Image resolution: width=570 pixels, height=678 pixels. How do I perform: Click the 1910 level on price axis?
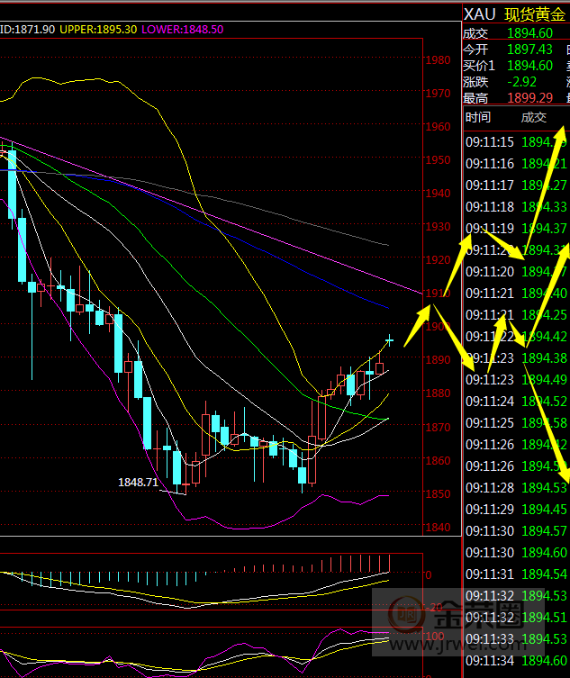tap(438, 294)
